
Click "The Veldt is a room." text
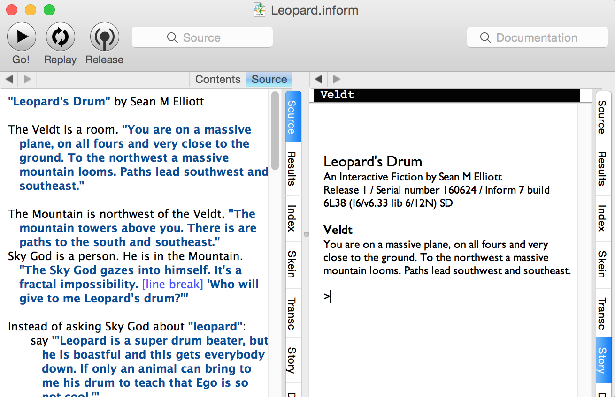(x=63, y=130)
